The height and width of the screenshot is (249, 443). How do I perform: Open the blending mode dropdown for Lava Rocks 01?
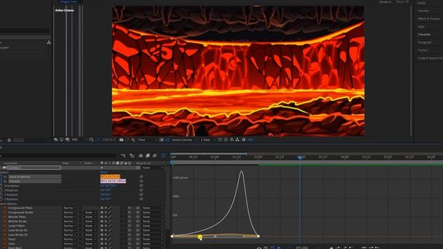[x=69, y=230]
